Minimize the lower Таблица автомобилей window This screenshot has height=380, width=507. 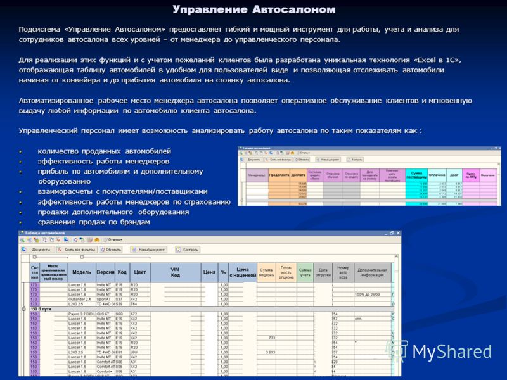[x=386, y=233]
